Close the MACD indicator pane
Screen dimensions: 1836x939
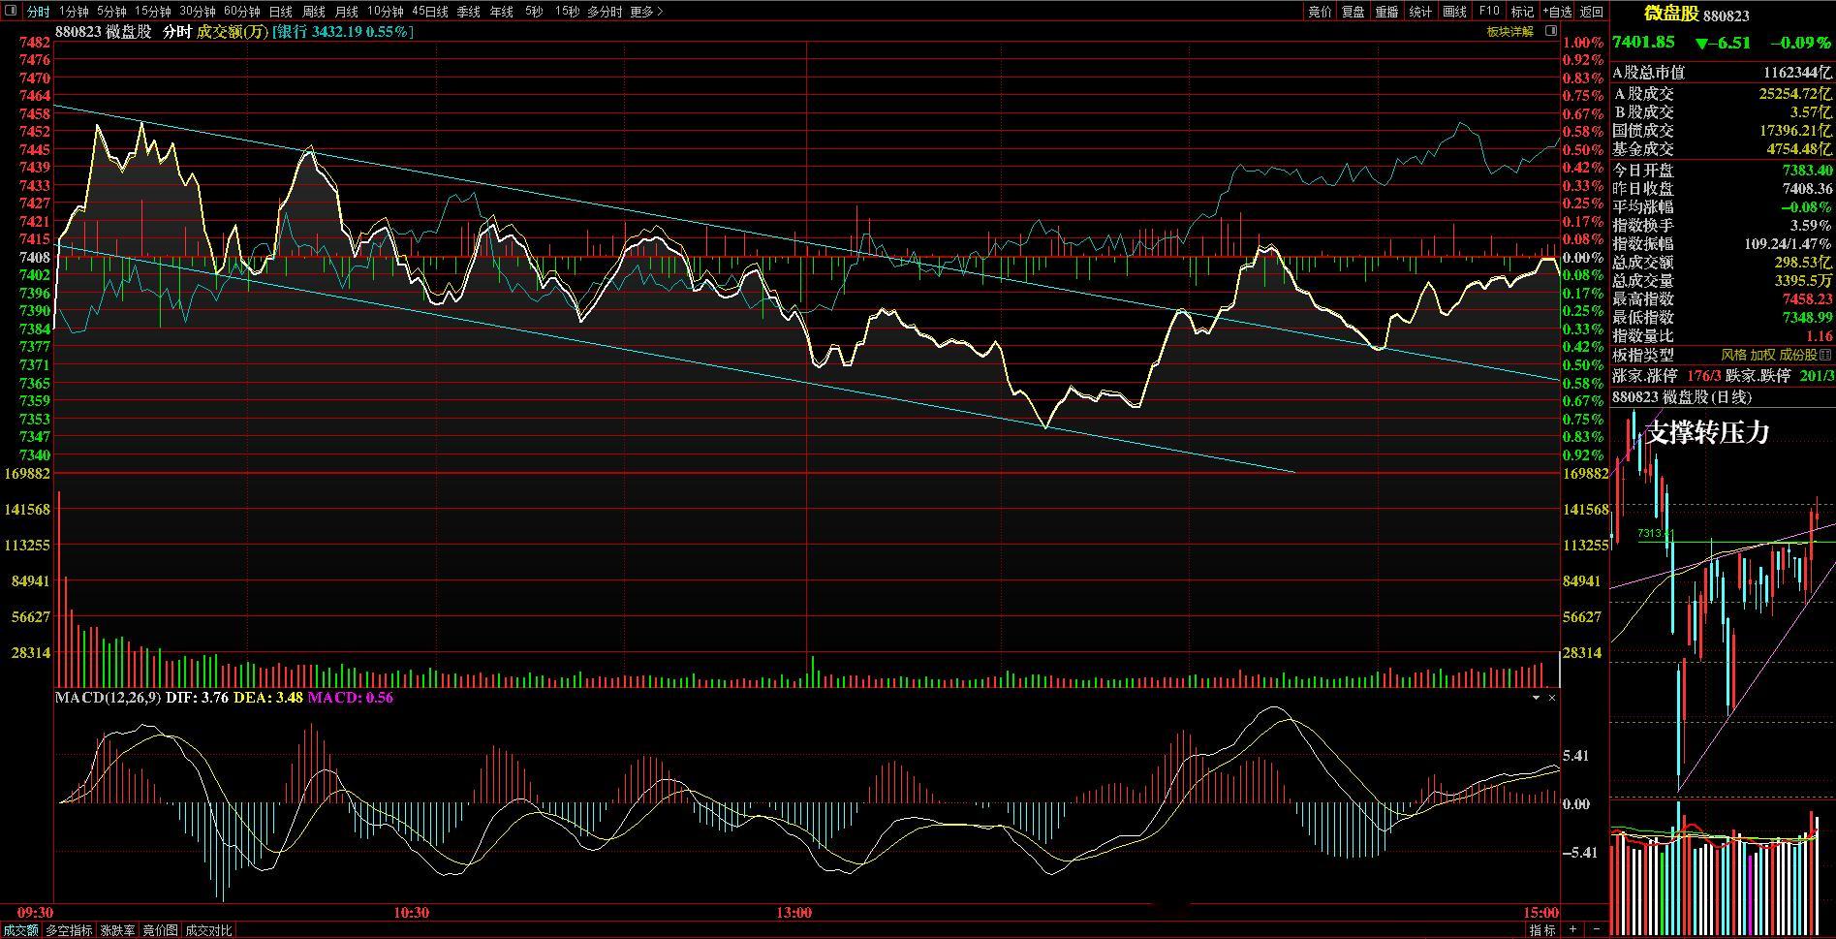coord(1552,698)
